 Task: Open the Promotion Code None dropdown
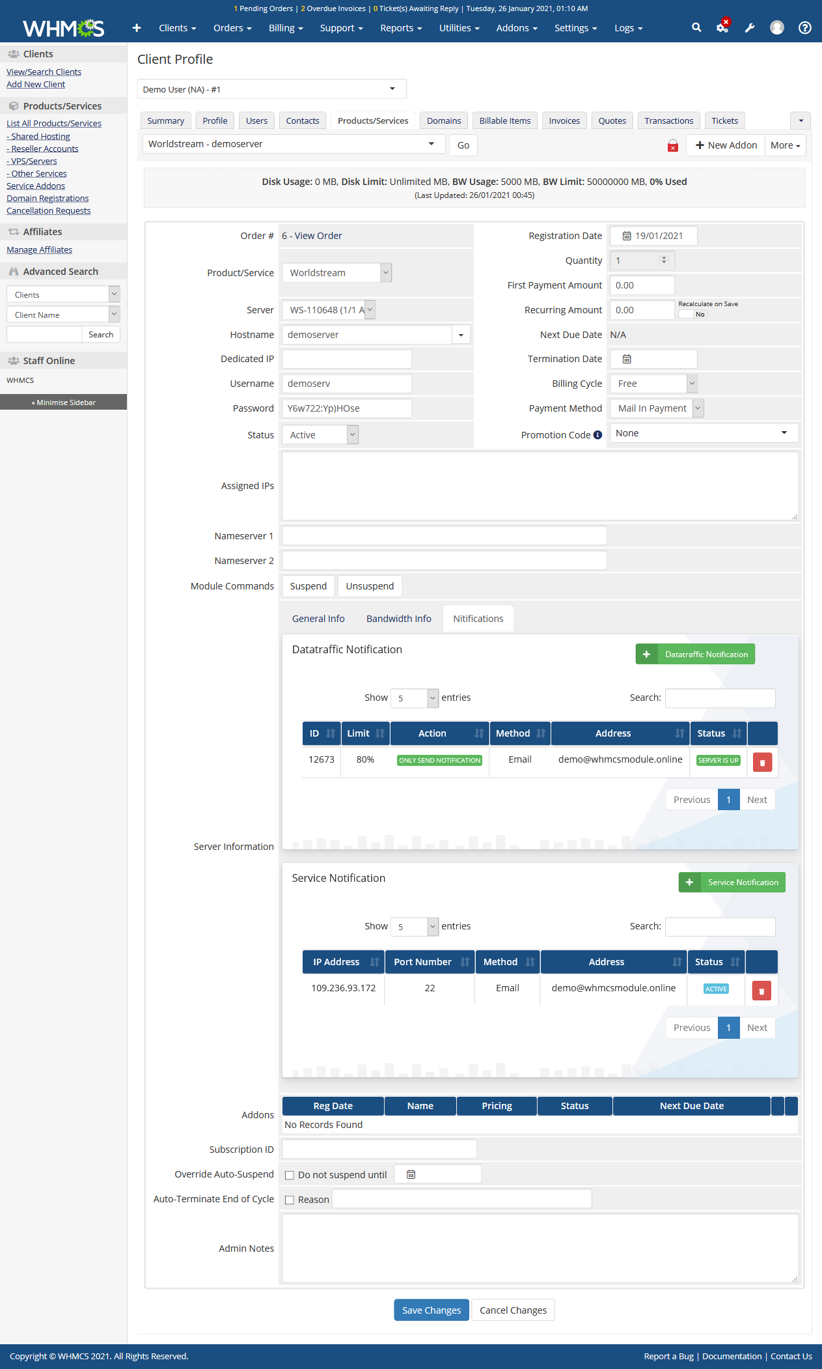click(x=704, y=433)
